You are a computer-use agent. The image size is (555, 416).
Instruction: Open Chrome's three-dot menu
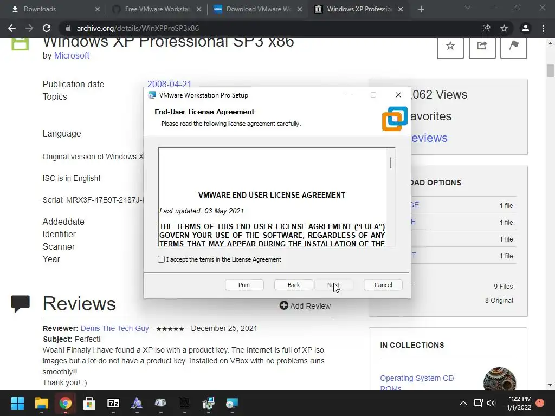tap(543, 28)
